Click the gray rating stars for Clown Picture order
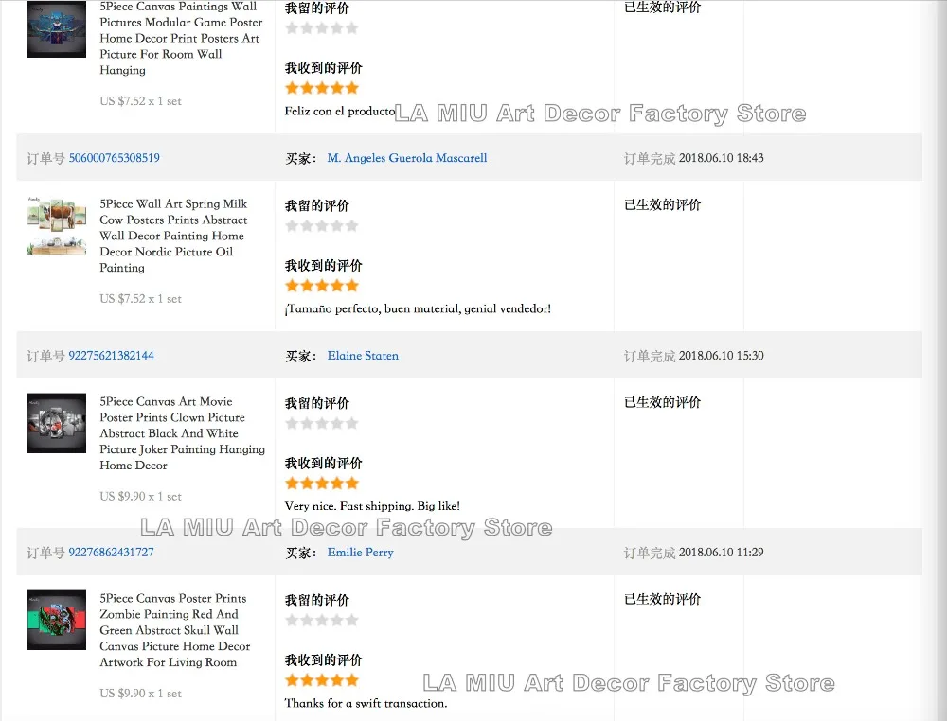 pos(322,423)
